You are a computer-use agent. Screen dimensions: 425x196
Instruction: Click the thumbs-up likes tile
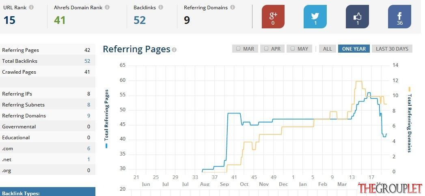point(357,17)
